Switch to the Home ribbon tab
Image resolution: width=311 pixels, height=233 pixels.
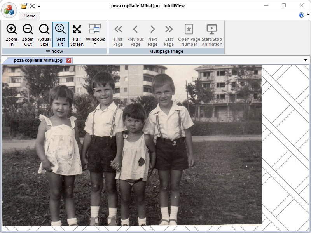30,16
